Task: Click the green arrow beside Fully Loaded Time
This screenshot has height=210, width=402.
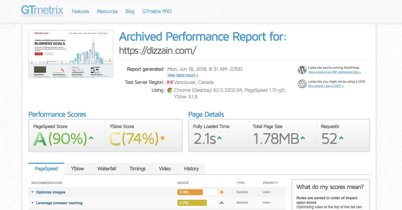Action: click(219, 138)
